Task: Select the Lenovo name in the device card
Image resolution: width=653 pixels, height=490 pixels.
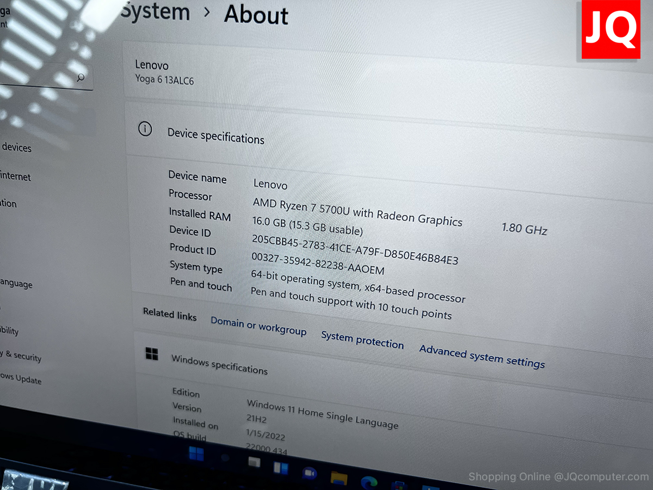Action: 152,65
